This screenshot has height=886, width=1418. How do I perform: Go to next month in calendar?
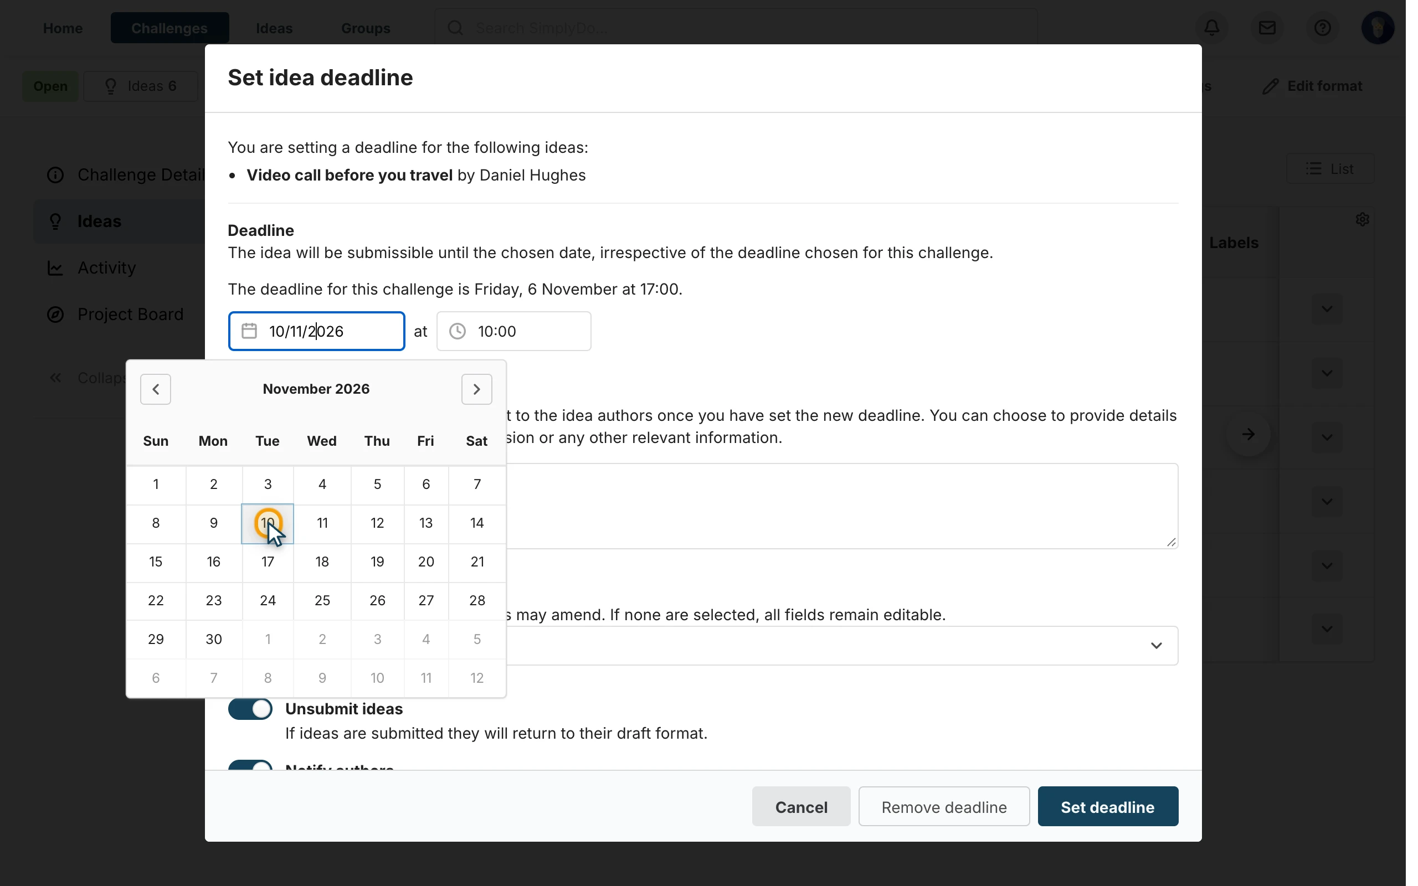[476, 389]
